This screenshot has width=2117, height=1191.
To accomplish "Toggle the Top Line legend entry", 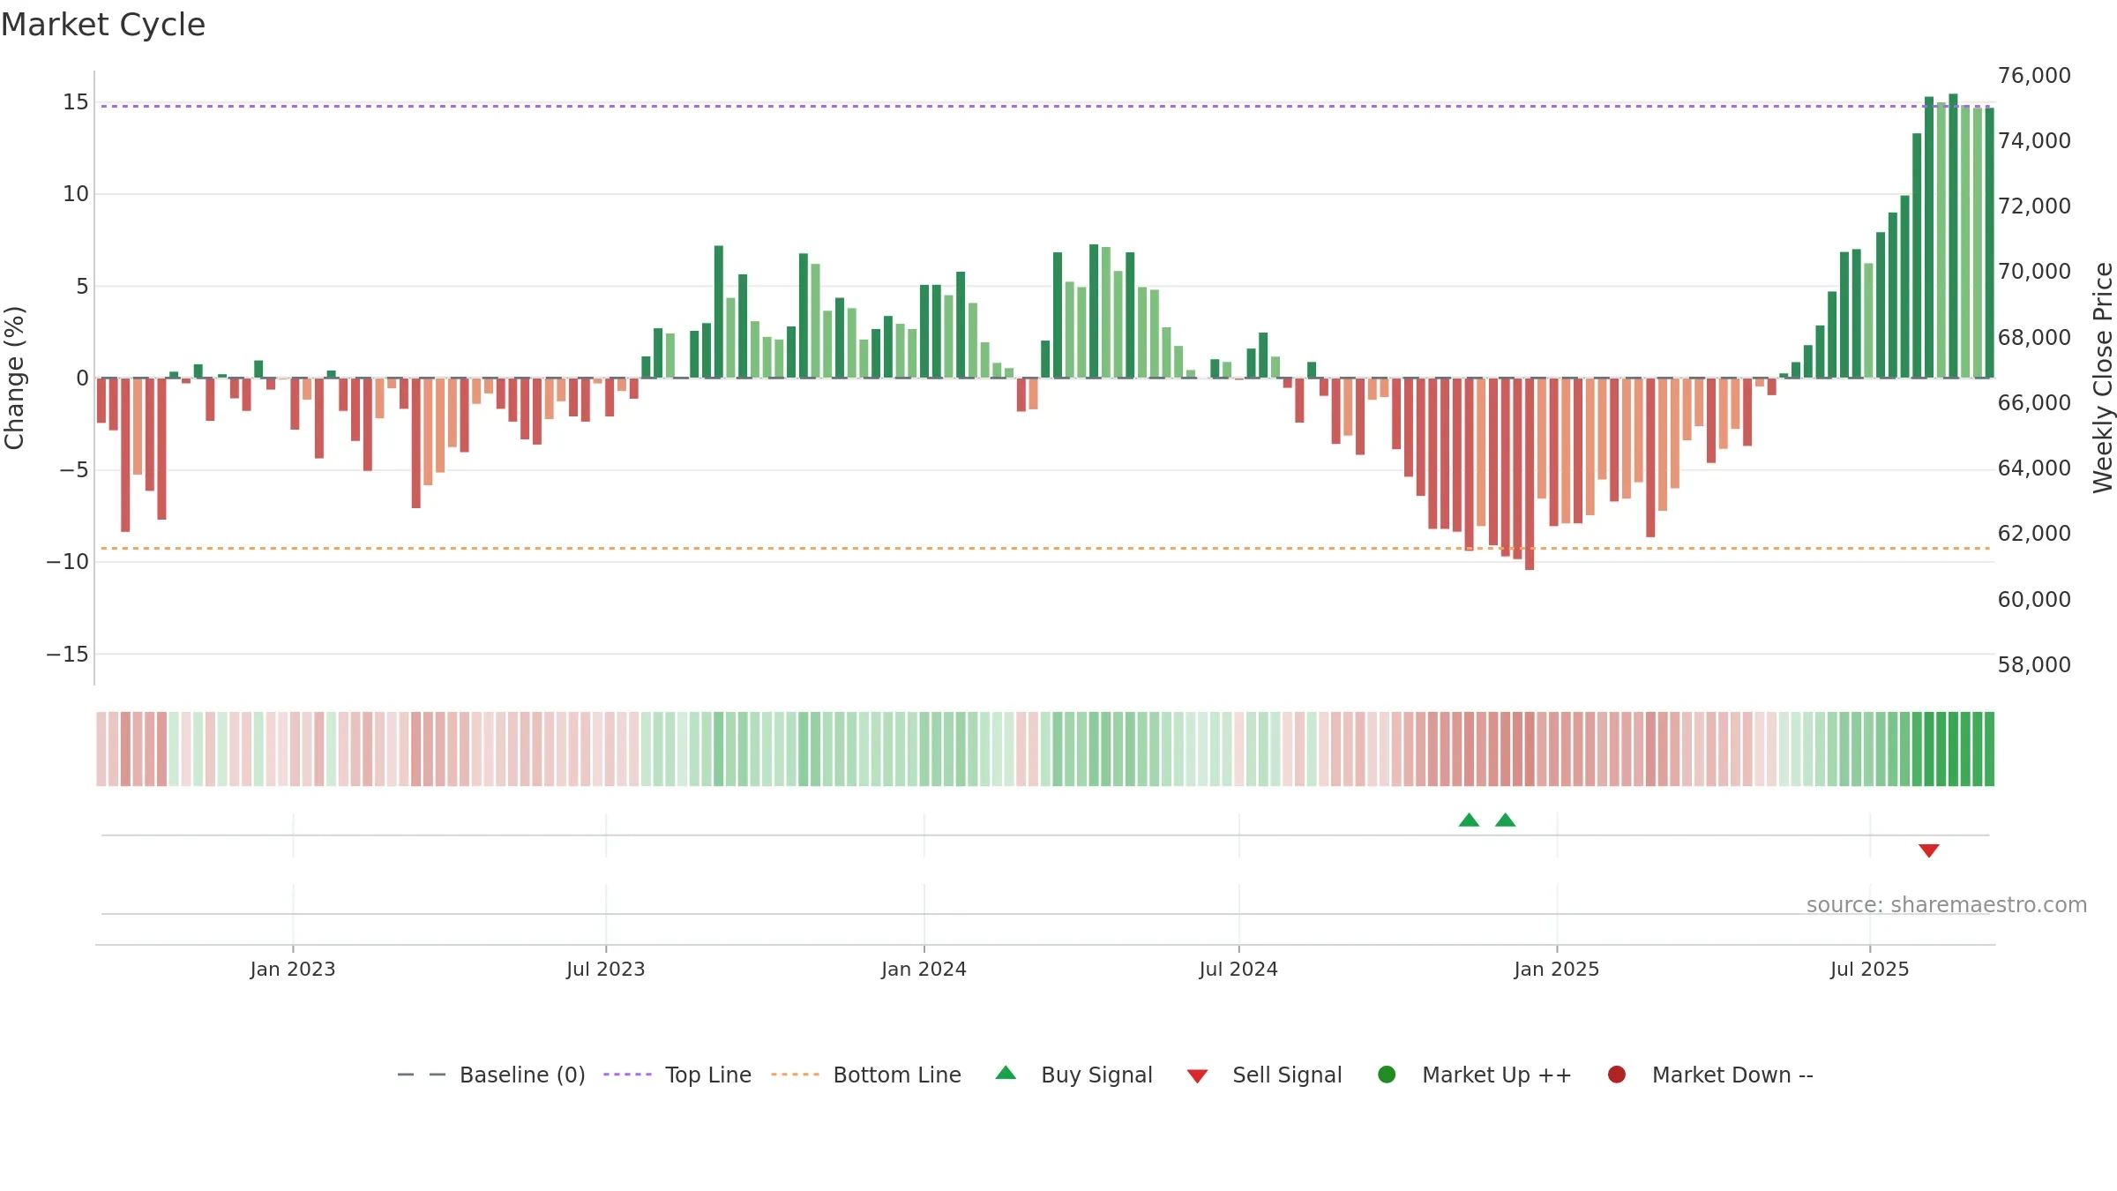I will (677, 1075).
